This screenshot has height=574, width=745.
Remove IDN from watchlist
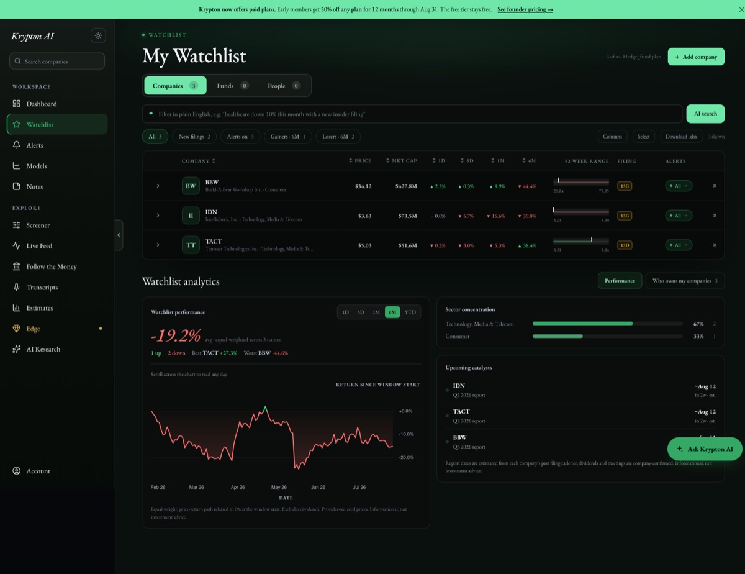pyautogui.click(x=715, y=216)
